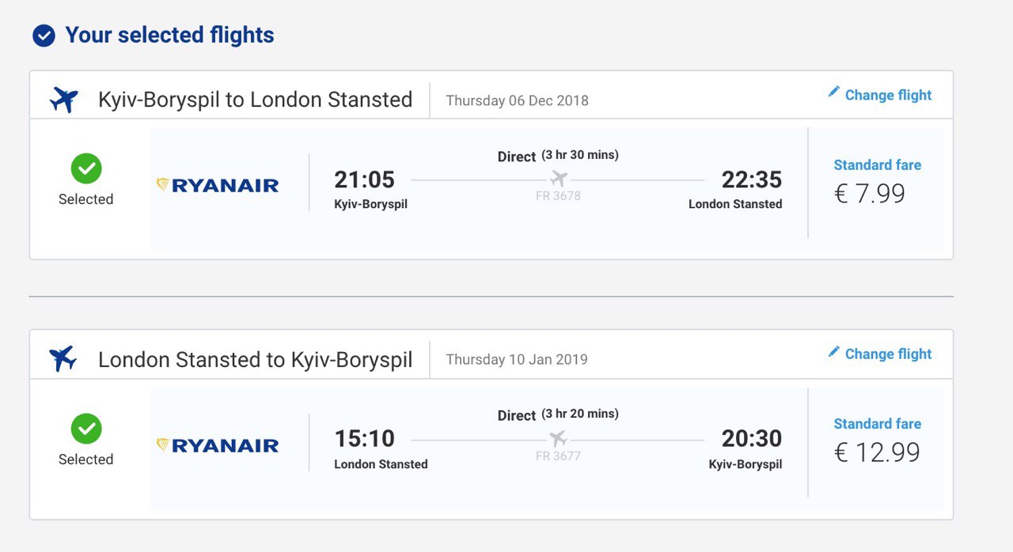Click the Ryanair logo on the return flight
The image size is (1013, 552).
pyautogui.click(x=218, y=445)
